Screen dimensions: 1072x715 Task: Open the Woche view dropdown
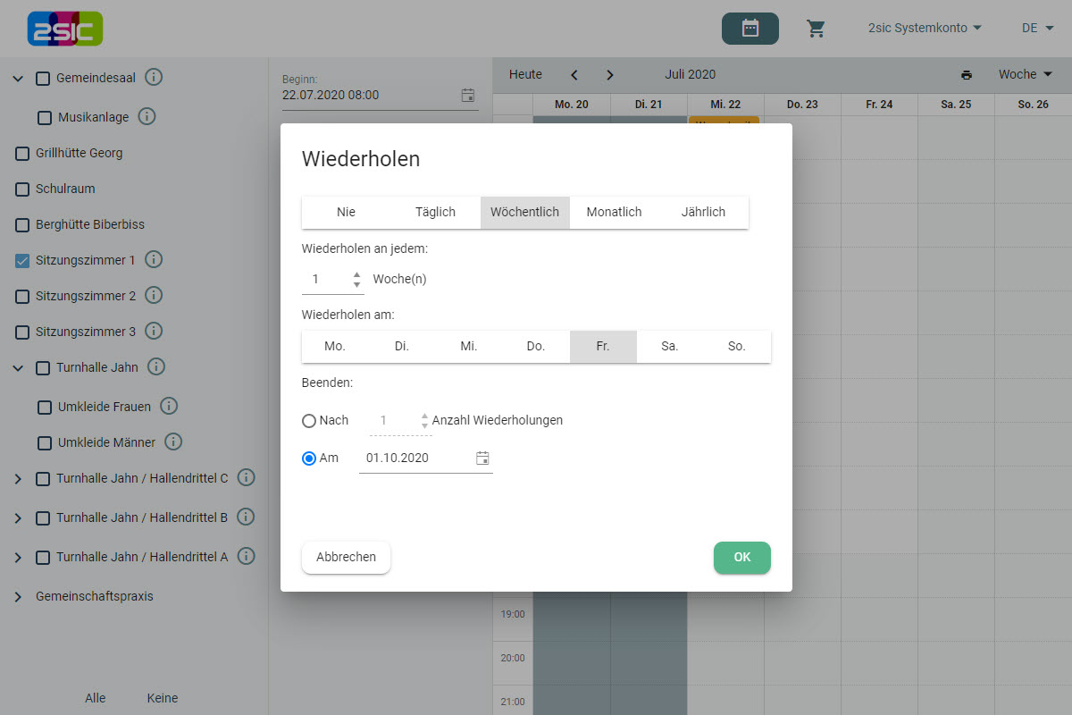[x=1025, y=75]
